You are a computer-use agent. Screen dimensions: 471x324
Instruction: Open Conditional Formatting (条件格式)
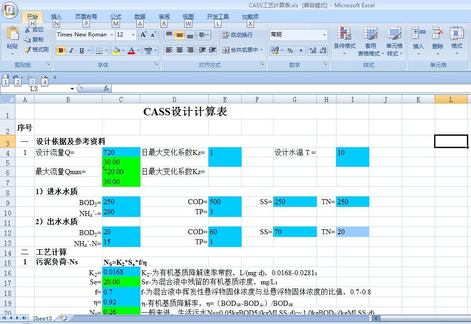click(344, 40)
